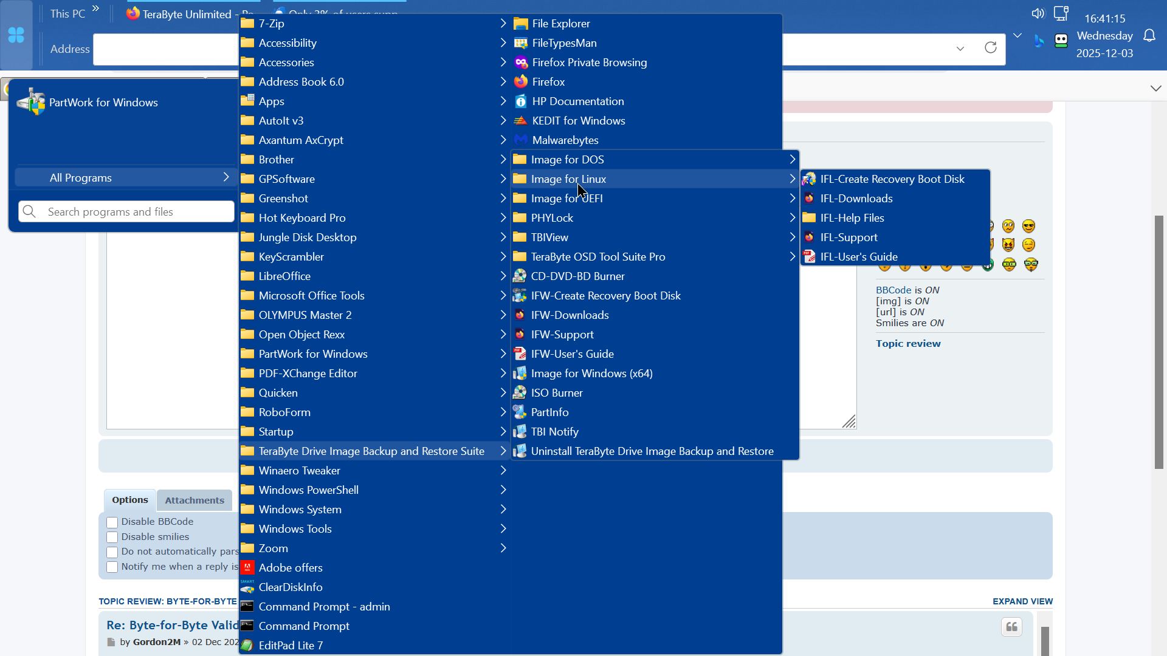The height and width of the screenshot is (656, 1167).
Task: Check the Disable smilies checkbox
Action: click(x=112, y=538)
